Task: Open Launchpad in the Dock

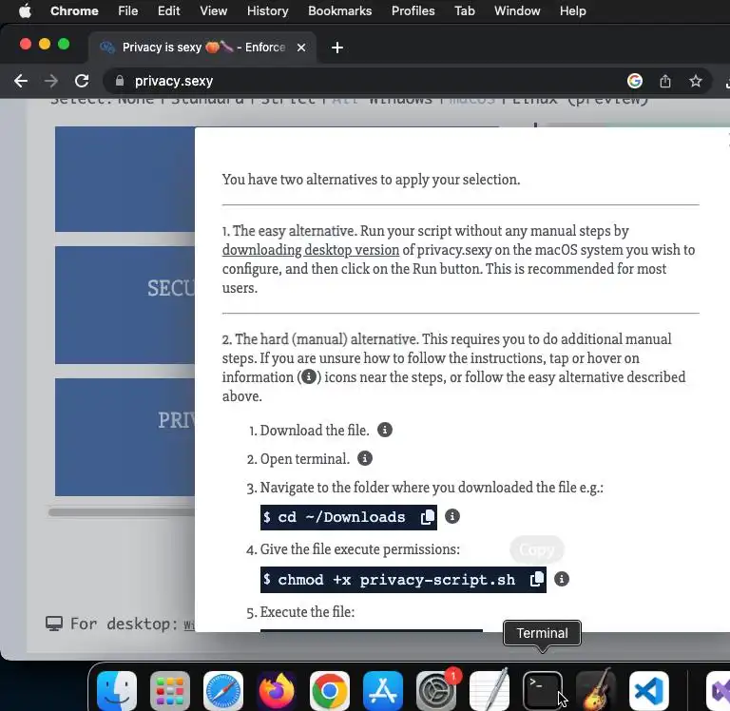Action: point(170,690)
